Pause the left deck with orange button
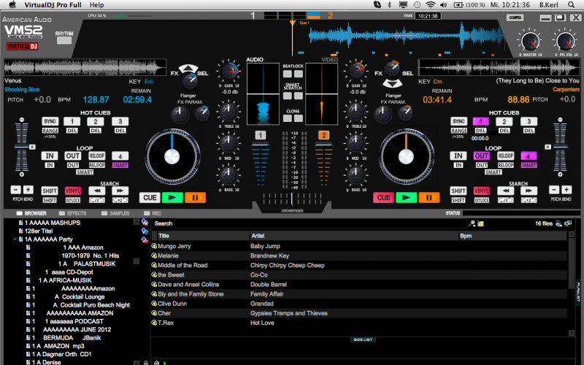This screenshot has height=365, width=584. tap(195, 197)
